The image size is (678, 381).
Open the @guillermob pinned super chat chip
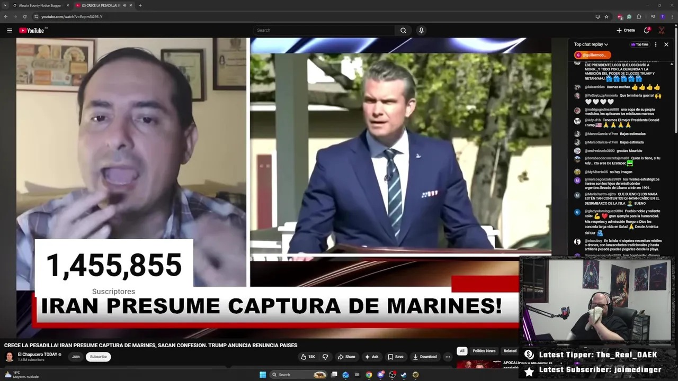pyautogui.click(x=592, y=55)
